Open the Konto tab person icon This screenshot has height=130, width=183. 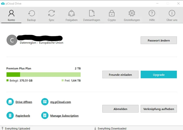tap(11, 13)
